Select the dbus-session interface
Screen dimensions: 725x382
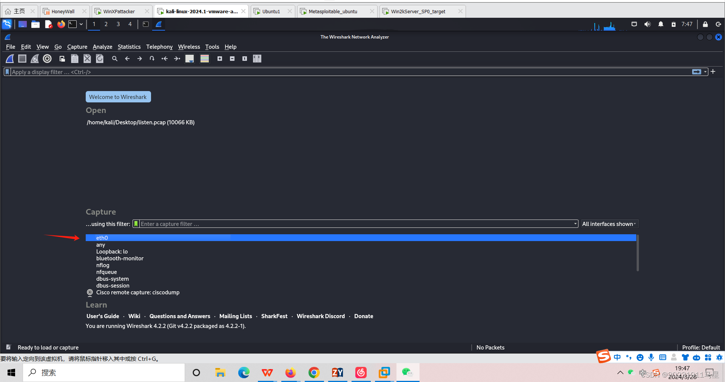361,286
